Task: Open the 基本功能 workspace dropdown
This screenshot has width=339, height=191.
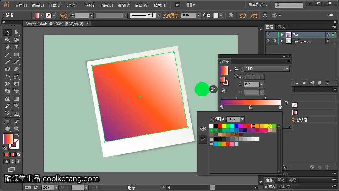Action: [258, 5]
